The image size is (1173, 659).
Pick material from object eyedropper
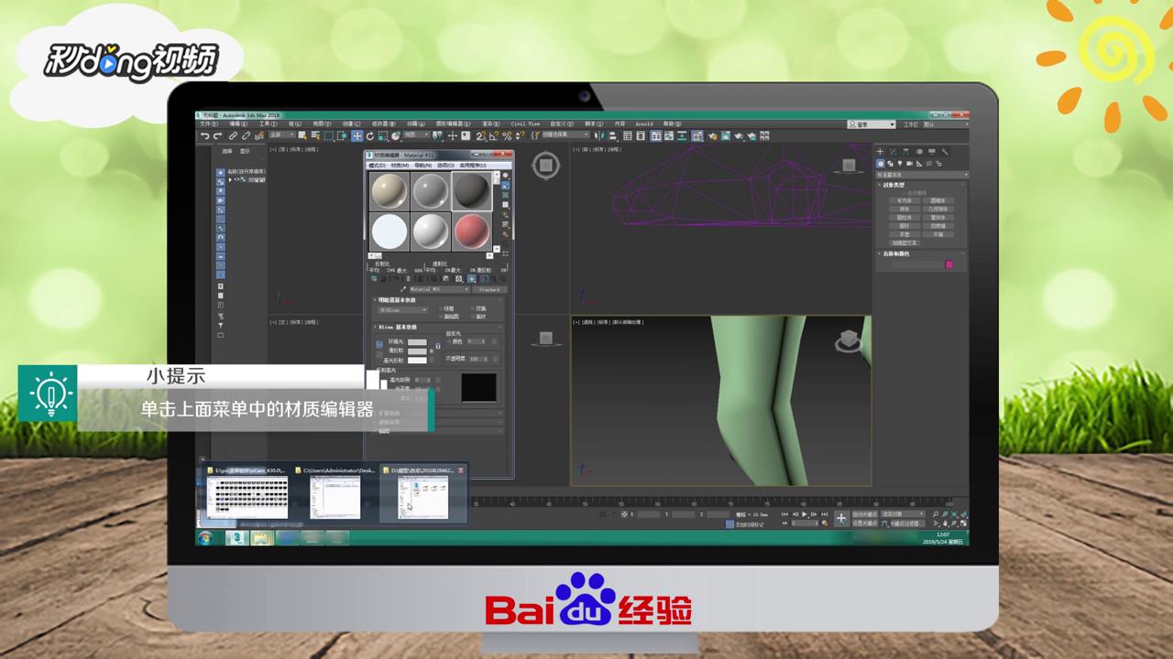(403, 289)
